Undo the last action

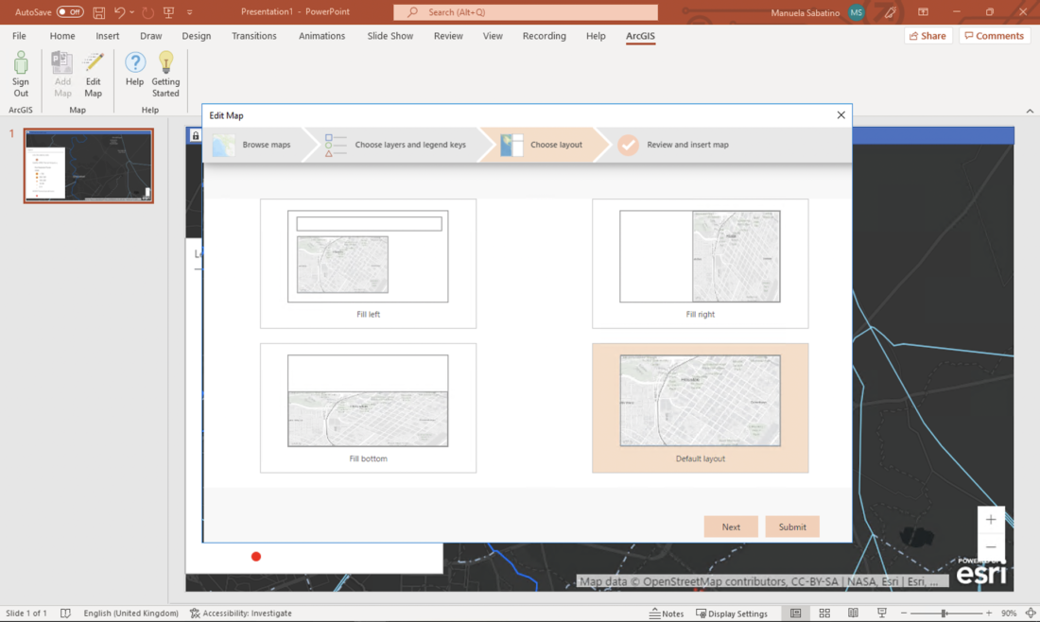pos(119,12)
